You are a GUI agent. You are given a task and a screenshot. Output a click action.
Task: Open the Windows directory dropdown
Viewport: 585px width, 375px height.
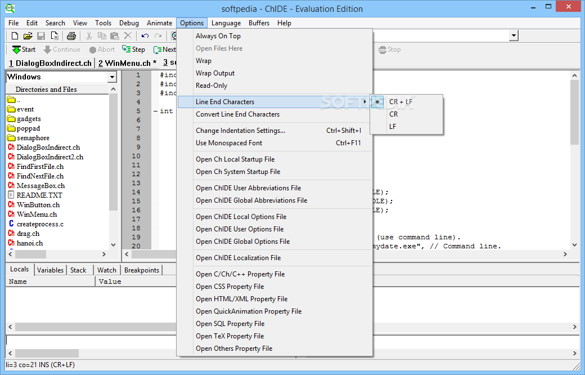112,77
